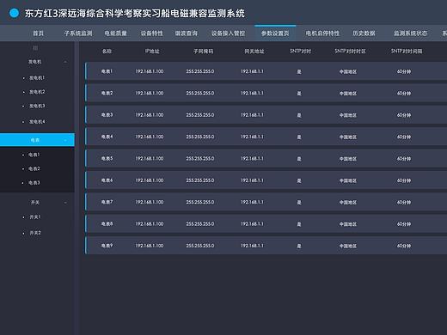Select the 发电机 group header
This screenshot has width=447, height=335.
pyautogui.click(x=35, y=62)
